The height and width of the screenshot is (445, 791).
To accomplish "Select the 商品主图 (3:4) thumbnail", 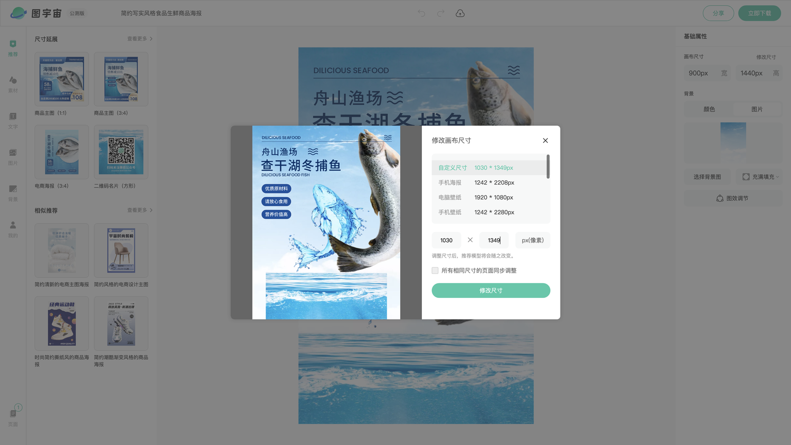I will (121, 79).
